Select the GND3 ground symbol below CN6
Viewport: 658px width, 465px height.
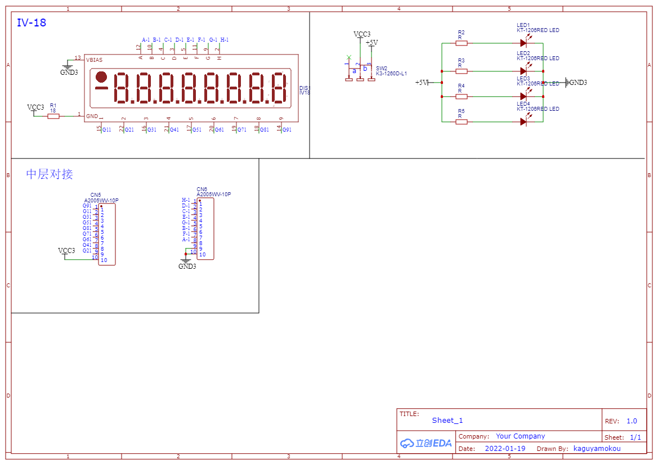[x=186, y=260]
